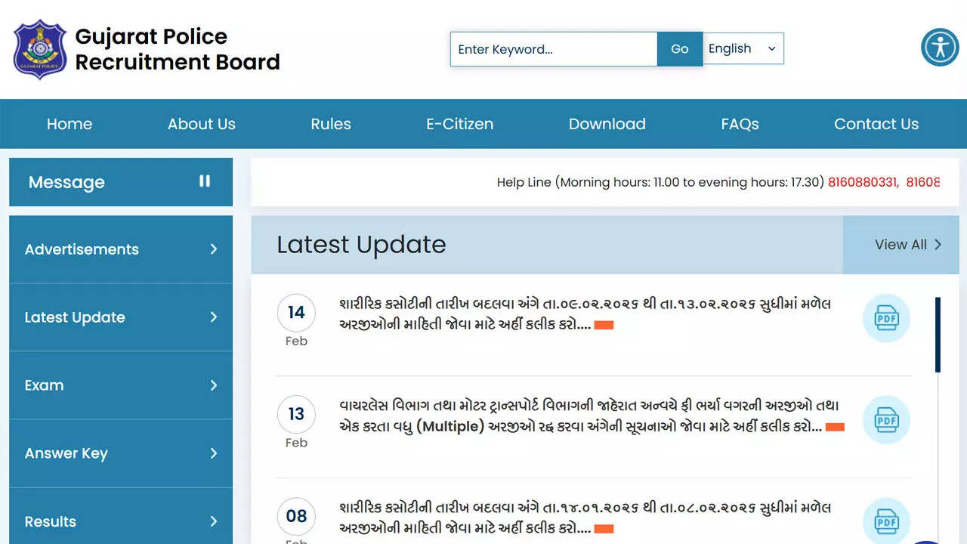Open PDF icon for 14 Feb update
This screenshot has height=544, width=967.
point(886,318)
